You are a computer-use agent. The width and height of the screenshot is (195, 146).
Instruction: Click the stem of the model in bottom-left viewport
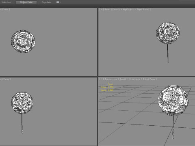22,123
